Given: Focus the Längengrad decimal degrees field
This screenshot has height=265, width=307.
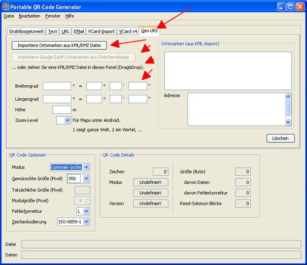Looking at the screenshot, I should [57, 99].
